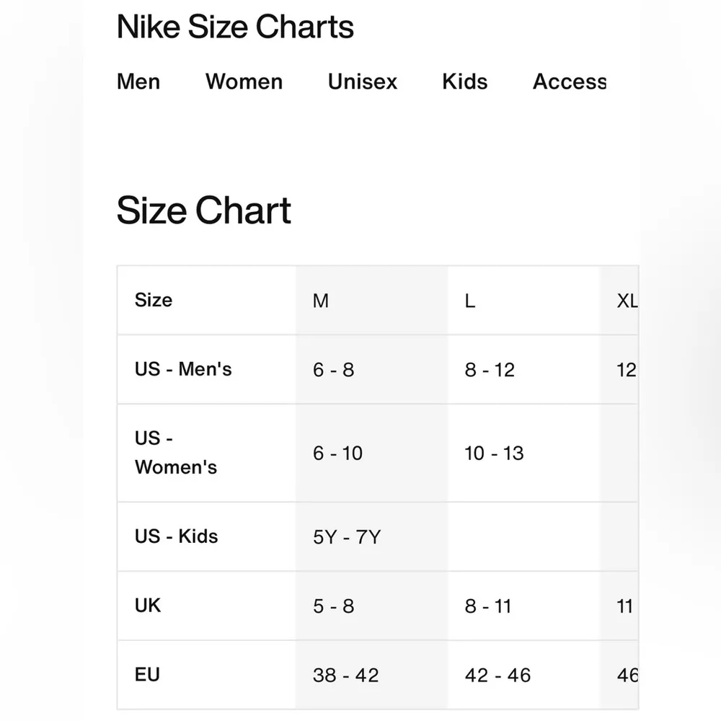Open the Unisex size chart
This screenshot has height=721, width=721.
click(x=362, y=82)
